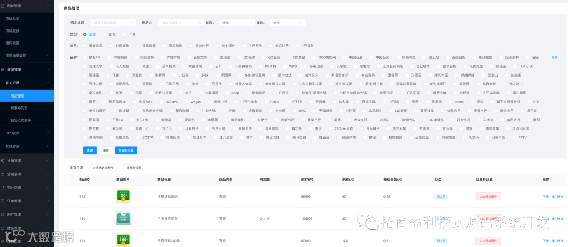Click the 关闭默认优惠券 button
Viewport: 568px width, 247px height.
[x=103, y=168]
